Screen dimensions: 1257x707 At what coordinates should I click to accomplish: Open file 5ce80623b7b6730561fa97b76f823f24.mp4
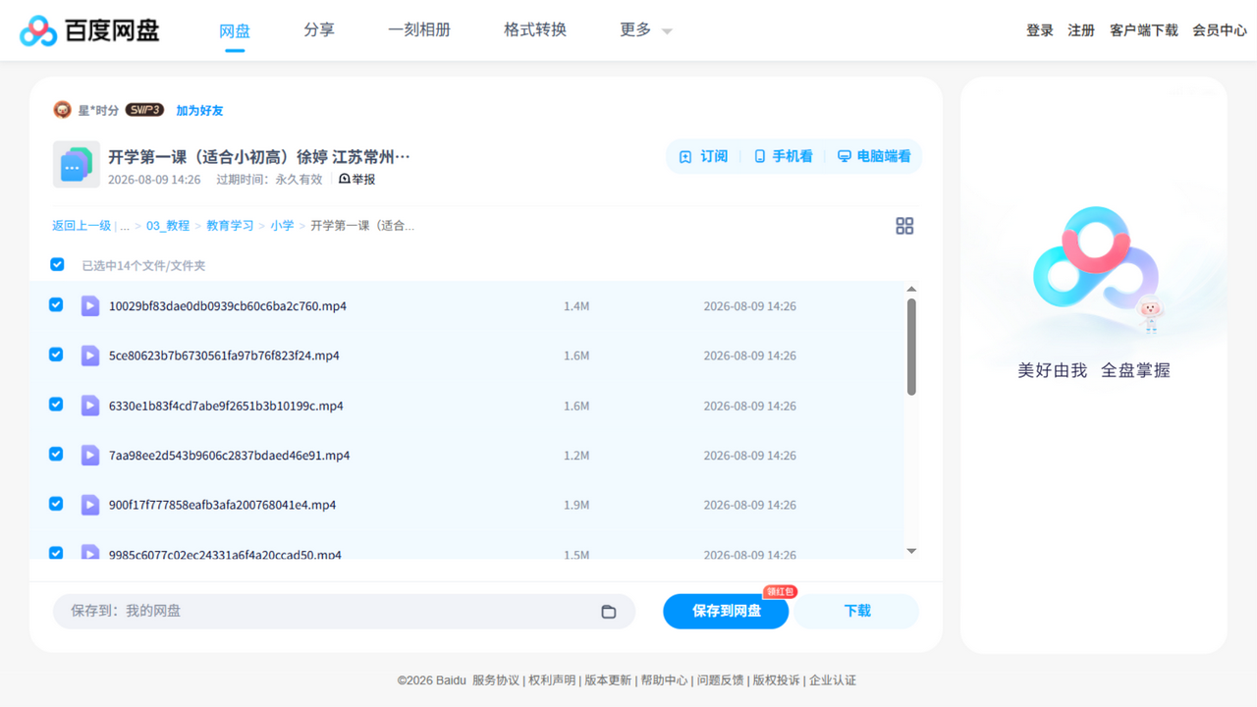[x=224, y=355]
